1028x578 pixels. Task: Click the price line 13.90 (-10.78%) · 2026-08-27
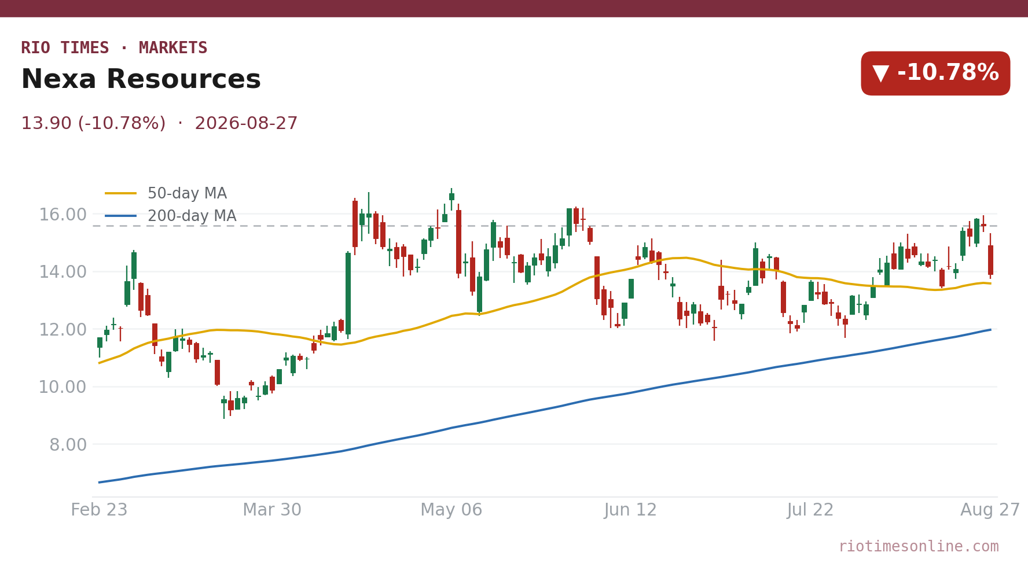159,124
